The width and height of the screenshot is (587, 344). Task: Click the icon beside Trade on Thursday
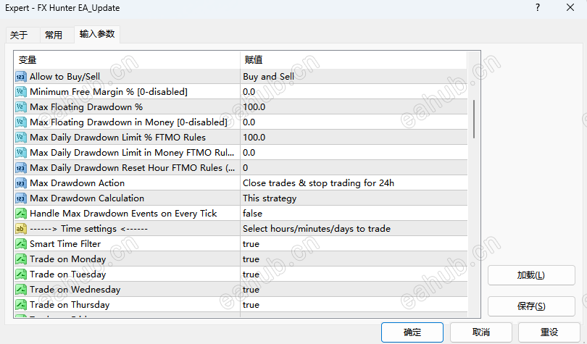coord(20,305)
